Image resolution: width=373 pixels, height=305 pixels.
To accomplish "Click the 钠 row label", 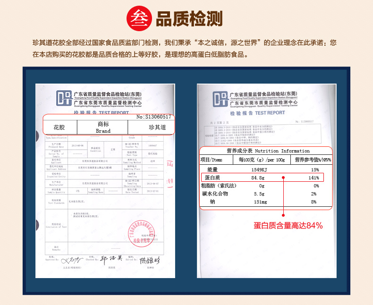I will pyautogui.click(x=212, y=202).
